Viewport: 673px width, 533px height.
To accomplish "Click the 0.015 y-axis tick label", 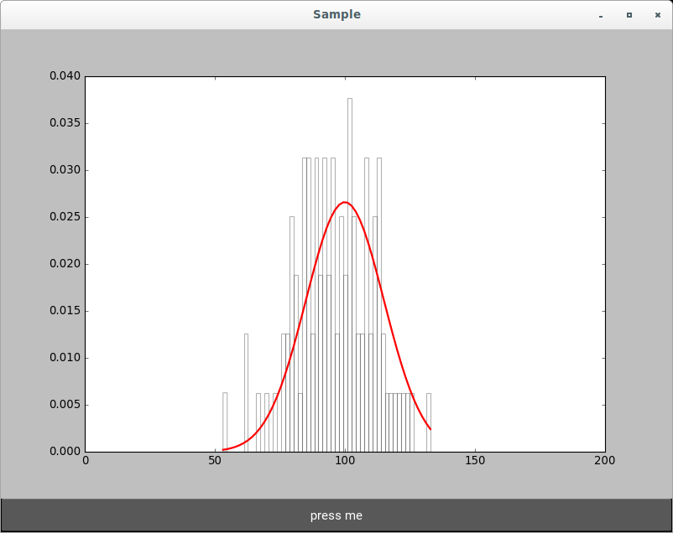I will pyautogui.click(x=65, y=311).
